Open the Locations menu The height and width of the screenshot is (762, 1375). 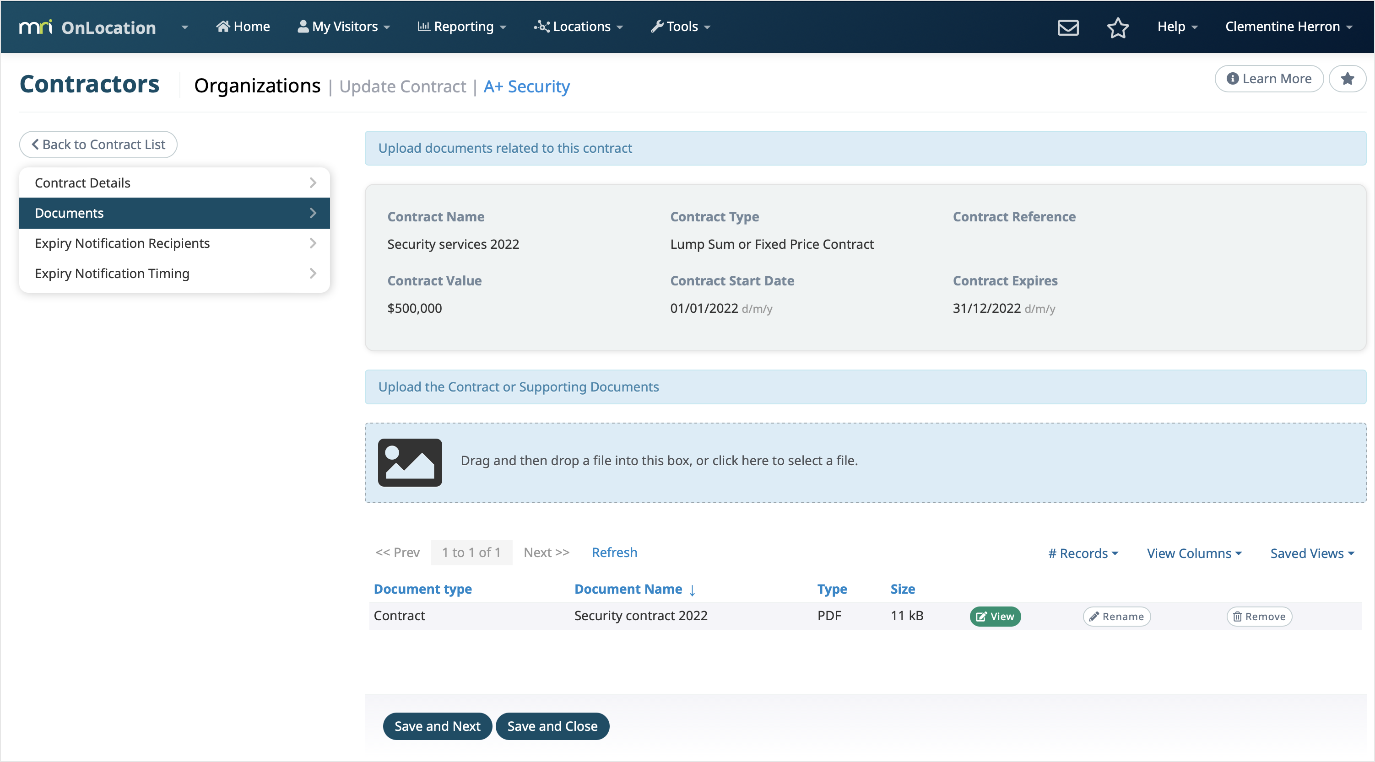578,27
